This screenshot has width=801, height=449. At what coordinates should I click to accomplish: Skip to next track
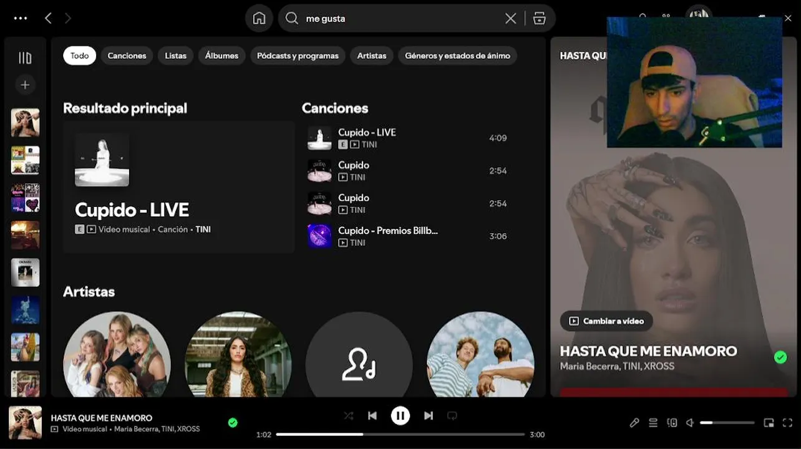(429, 415)
